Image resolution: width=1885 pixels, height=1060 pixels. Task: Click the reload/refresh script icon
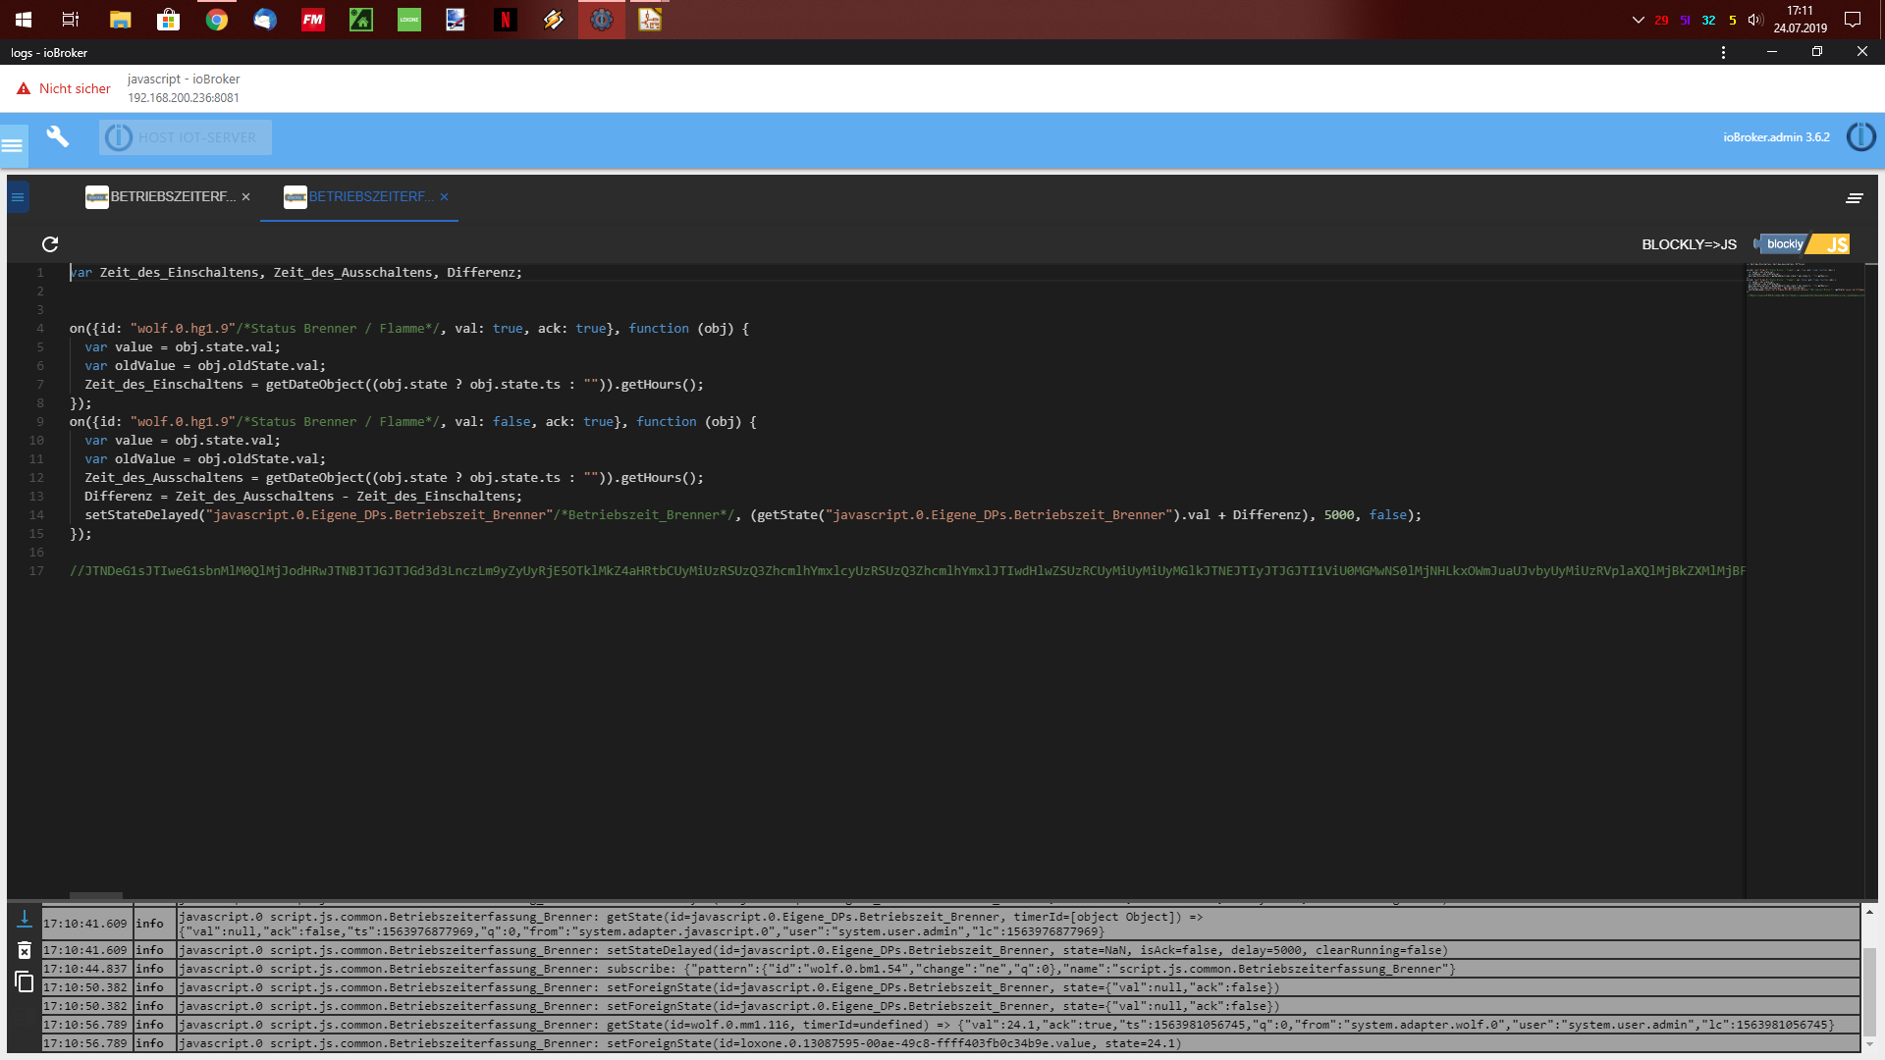point(48,244)
